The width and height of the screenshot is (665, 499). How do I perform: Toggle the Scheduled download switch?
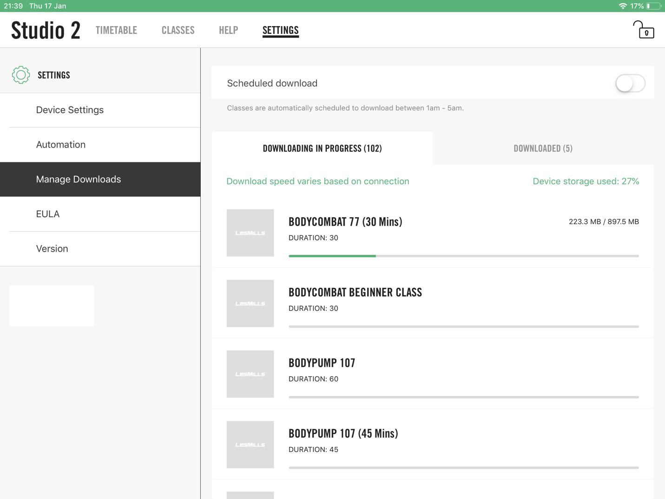[x=630, y=83]
